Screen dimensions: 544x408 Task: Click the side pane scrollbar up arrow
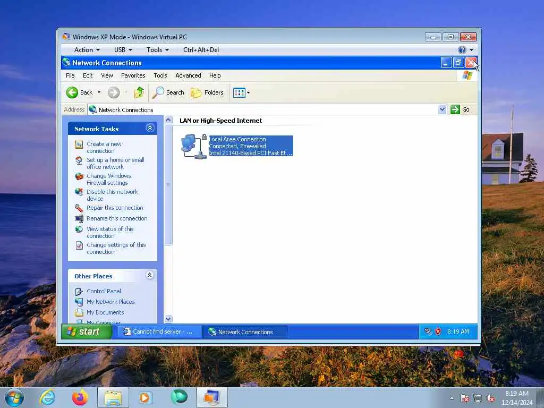pos(168,120)
